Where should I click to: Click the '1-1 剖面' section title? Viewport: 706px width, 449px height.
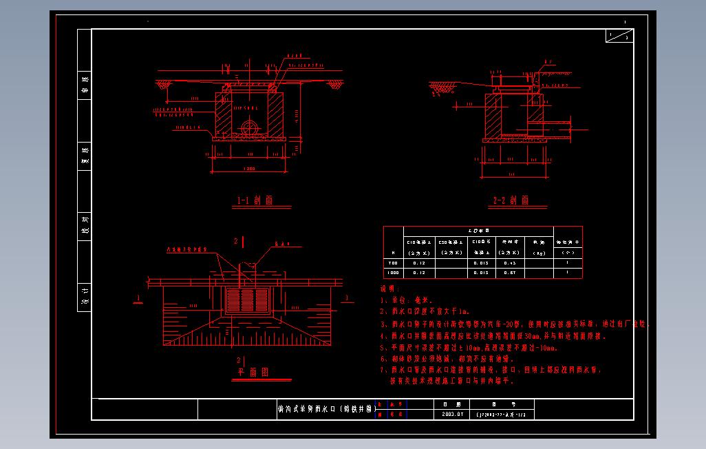(255, 200)
